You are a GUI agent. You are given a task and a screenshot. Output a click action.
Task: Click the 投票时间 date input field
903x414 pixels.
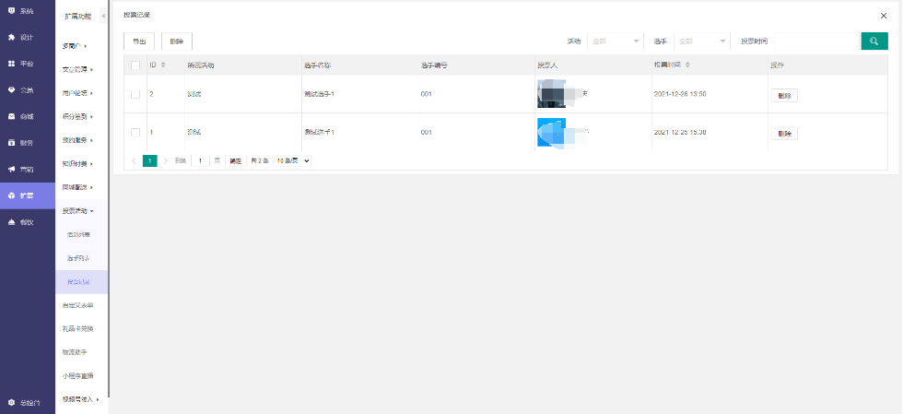816,41
